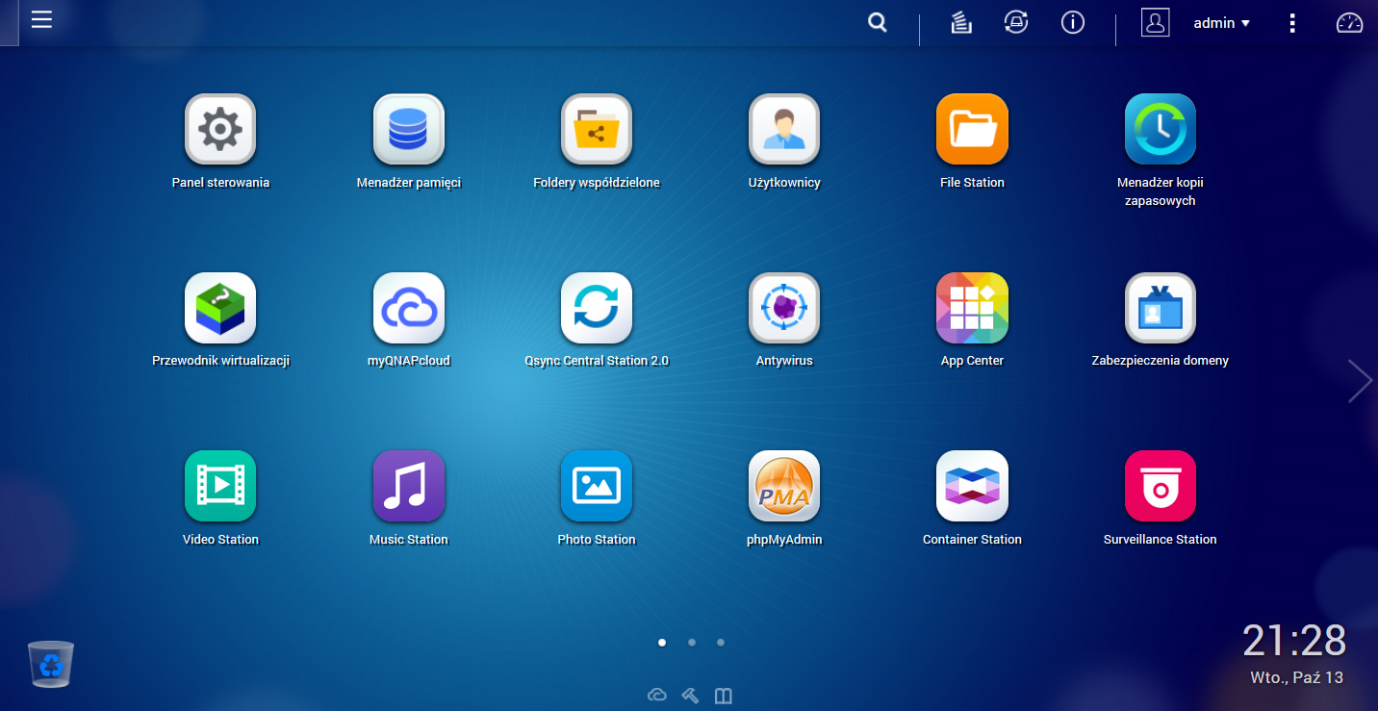This screenshot has width=1378, height=711.
Task: Expand the admin account dropdown
Action: (1221, 23)
